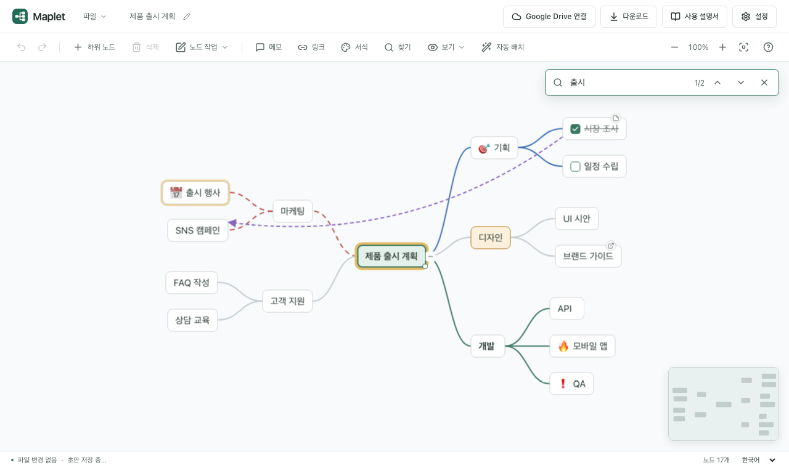
Task: Uncheck the 시장 조사 checkbox
Action: [x=575, y=129]
